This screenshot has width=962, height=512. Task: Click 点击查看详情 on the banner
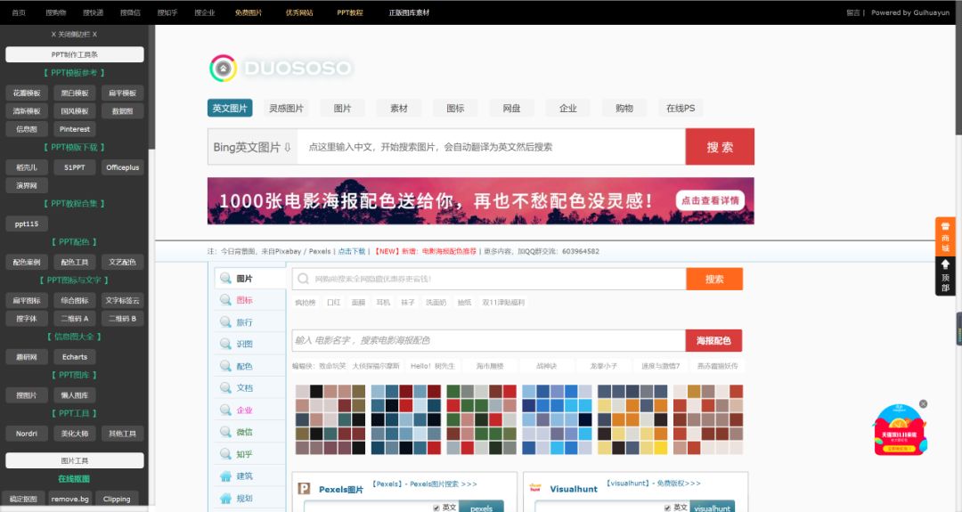(710, 200)
